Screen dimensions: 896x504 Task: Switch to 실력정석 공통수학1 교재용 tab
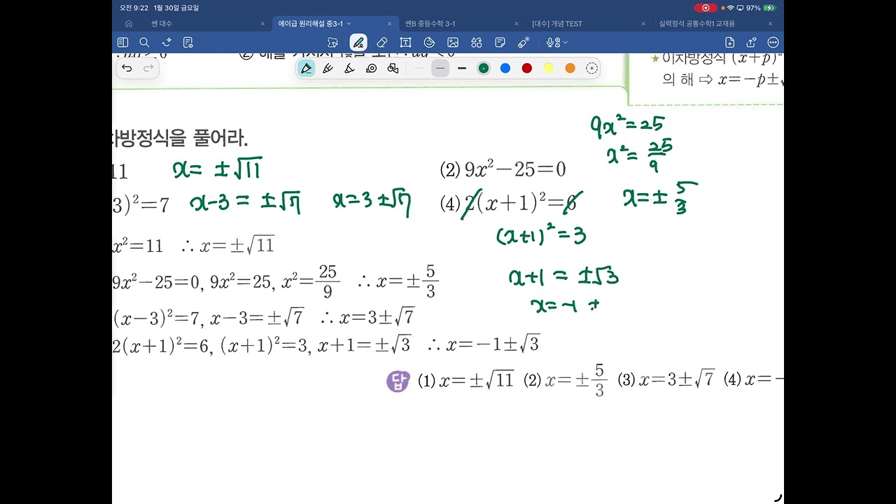tap(697, 24)
